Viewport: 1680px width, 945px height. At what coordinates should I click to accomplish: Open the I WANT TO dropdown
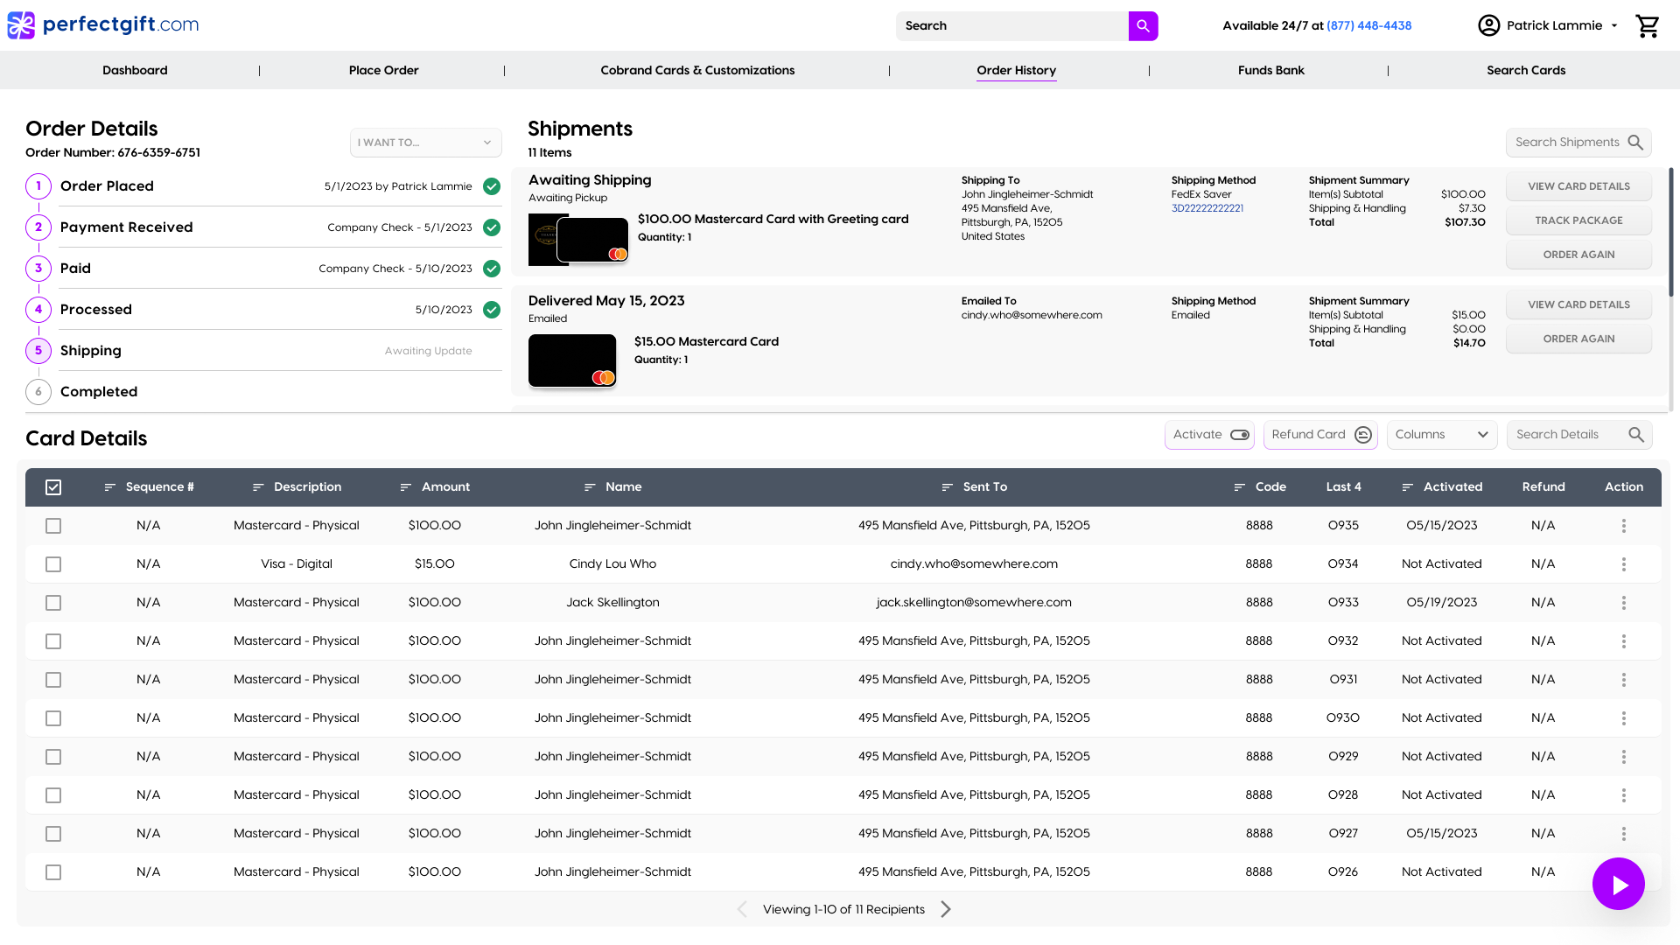pyautogui.click(x=425, y=143)
